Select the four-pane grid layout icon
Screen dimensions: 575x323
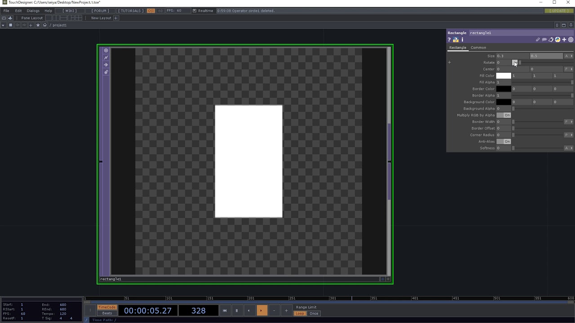coord(79,18)
